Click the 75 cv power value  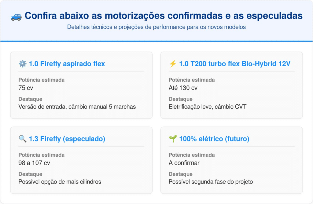click(x=26, y=88)
